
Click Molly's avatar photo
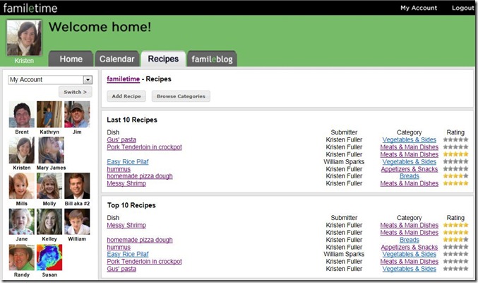coord(49,186)
